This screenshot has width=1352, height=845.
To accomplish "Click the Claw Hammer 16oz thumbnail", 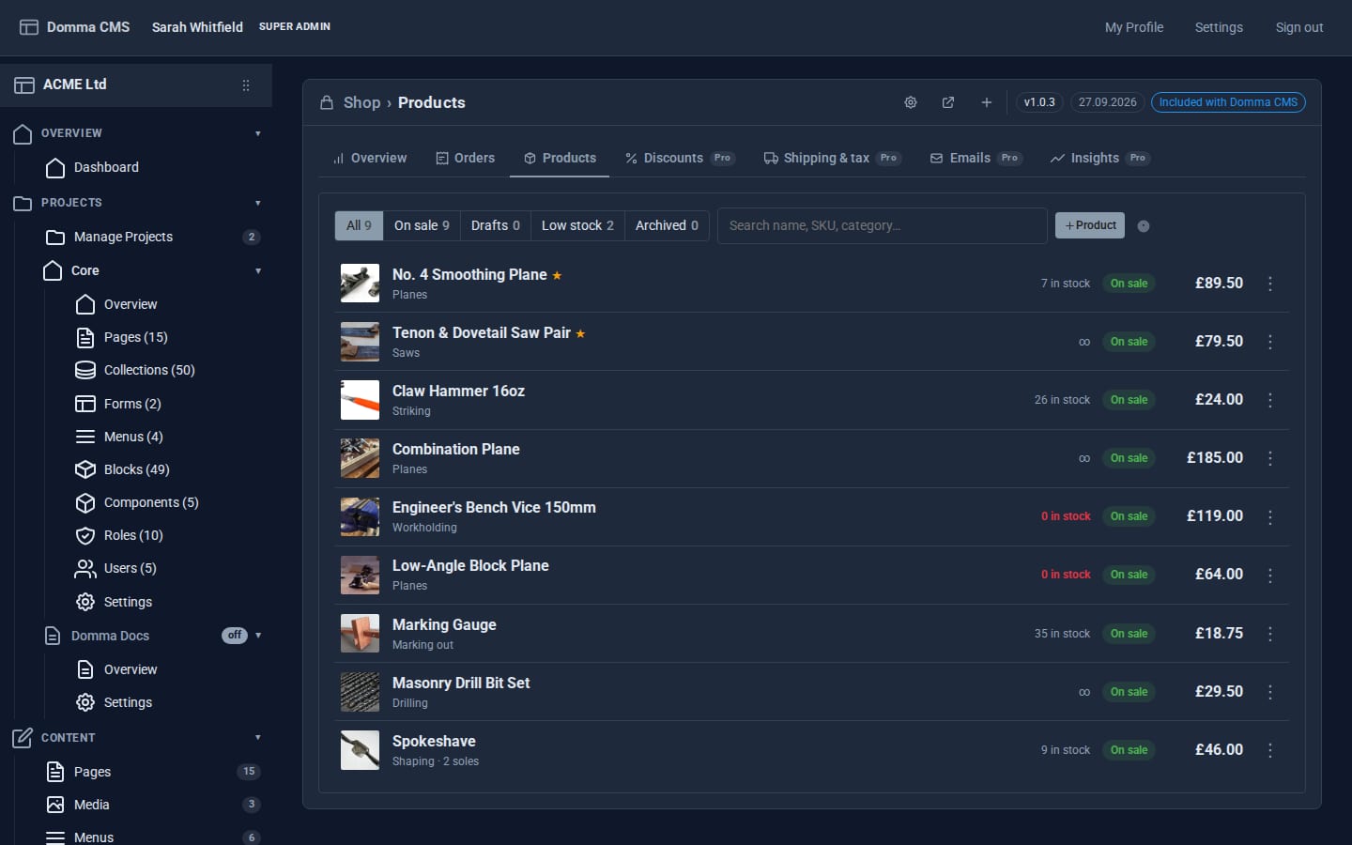I will tap(360, 400).
